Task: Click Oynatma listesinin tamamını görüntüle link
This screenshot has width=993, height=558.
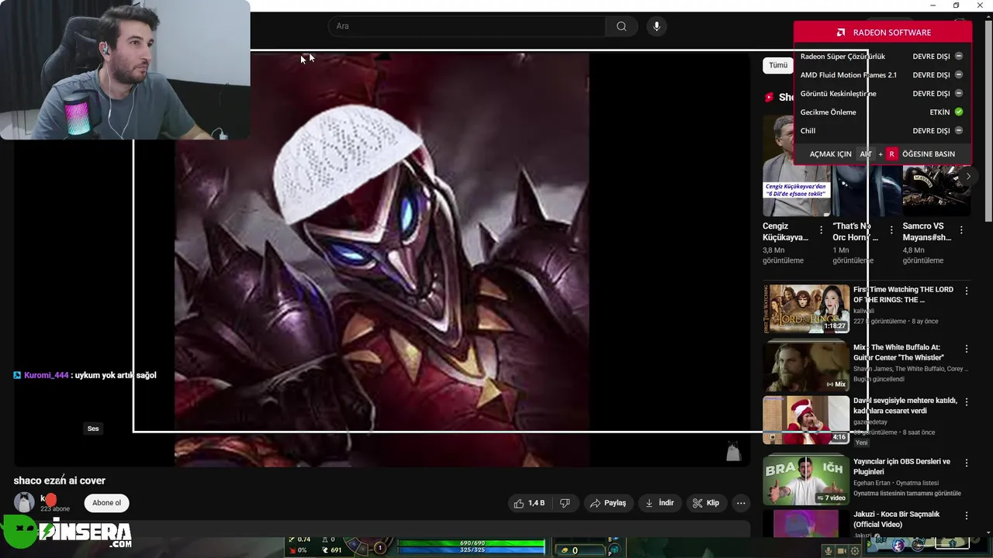Action: (x=907, y=493)
